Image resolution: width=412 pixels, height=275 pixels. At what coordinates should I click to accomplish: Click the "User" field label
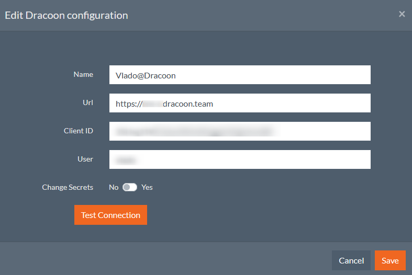click(x=85, y=159)
